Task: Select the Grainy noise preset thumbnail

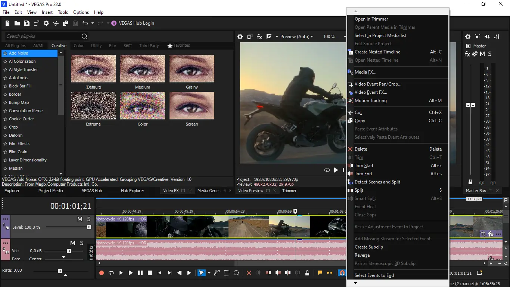Action: (192, 69)
